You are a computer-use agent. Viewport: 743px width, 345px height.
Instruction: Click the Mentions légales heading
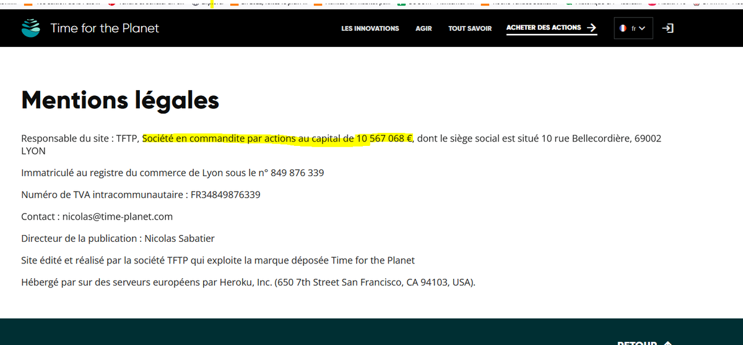pos(120,100)
